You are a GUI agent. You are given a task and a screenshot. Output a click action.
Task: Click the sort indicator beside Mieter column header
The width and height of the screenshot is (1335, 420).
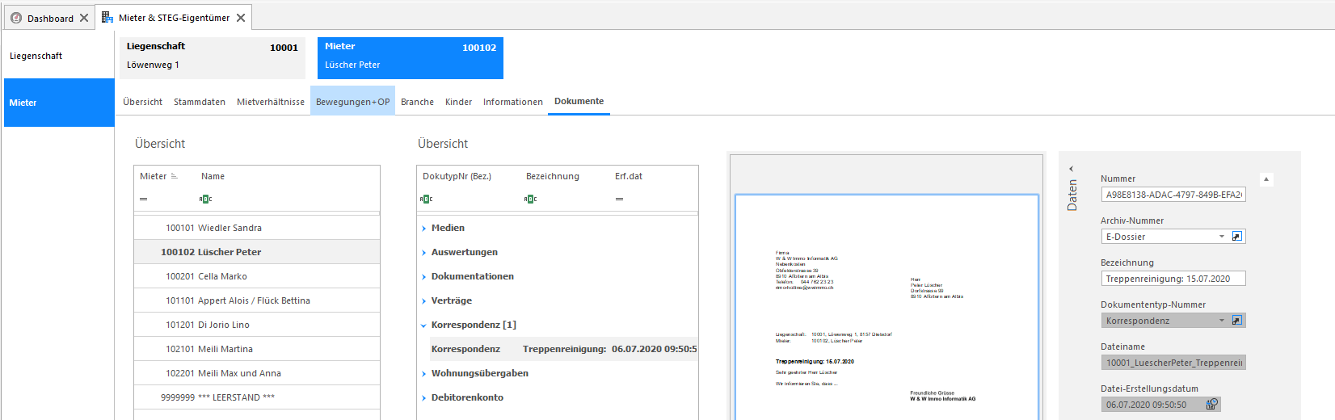[175, 176]
